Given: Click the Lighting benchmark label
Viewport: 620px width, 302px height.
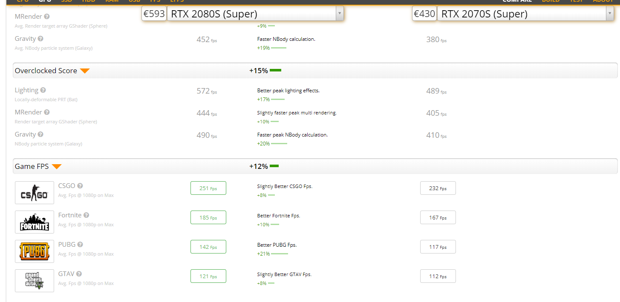Looking at the screenshot, I should pos(26,90).
